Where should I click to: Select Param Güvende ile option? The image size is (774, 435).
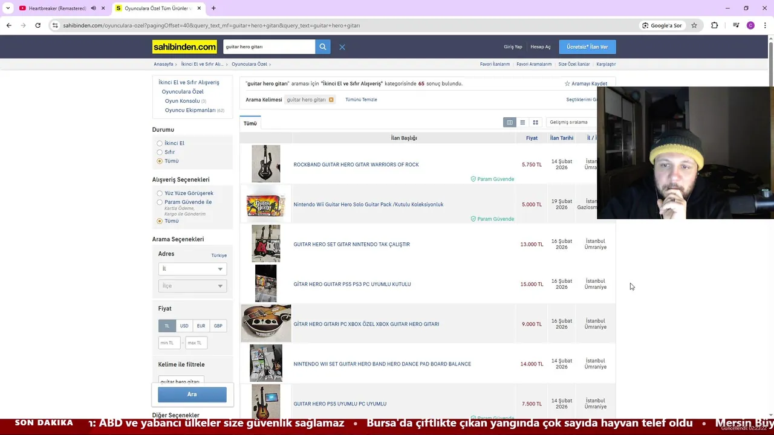(160, 202)
